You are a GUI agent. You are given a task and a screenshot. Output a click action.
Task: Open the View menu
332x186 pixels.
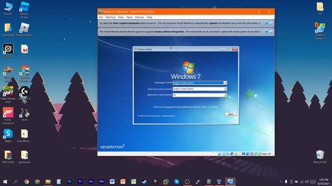click(x=121, y=17)
